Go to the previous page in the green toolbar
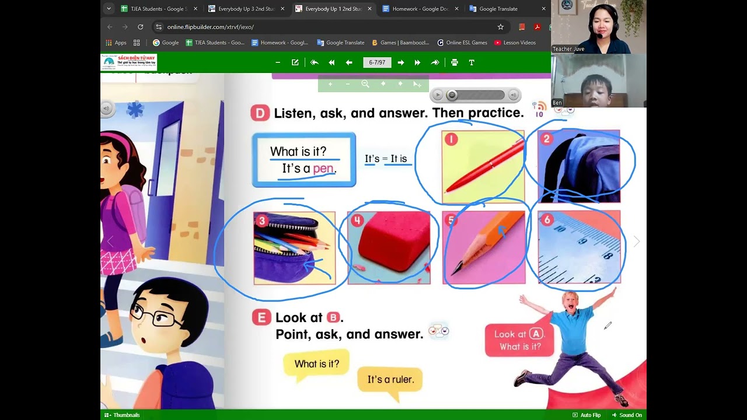 pos(349,62)
